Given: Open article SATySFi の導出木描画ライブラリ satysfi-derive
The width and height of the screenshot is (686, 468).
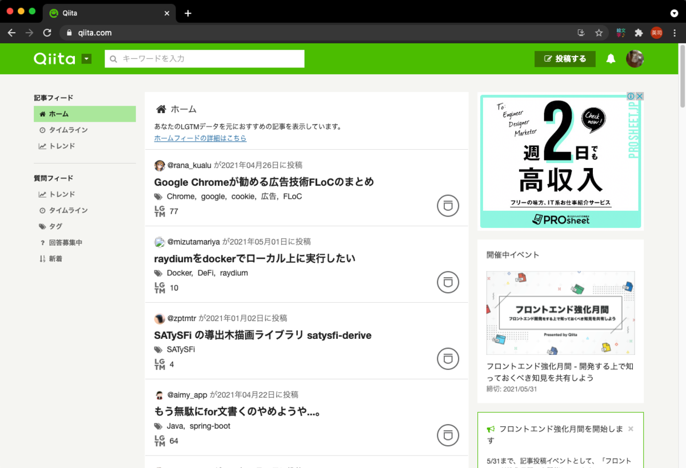Looking at the screenshot, I should [263, 335].
